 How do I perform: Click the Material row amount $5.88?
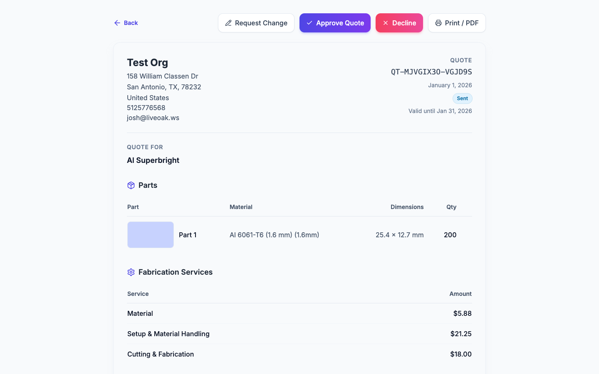(462, 313)
